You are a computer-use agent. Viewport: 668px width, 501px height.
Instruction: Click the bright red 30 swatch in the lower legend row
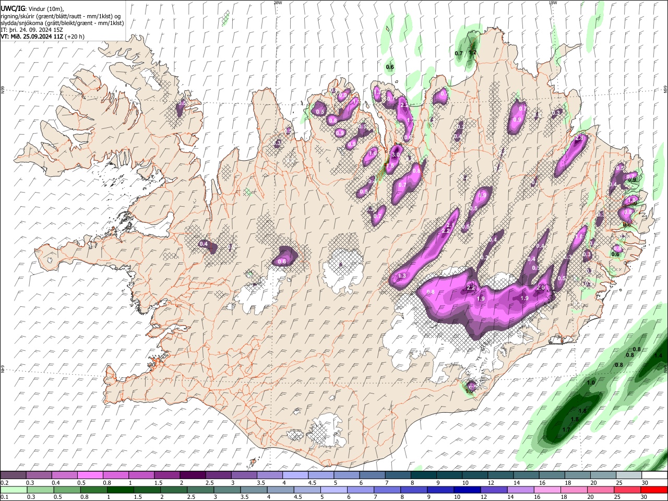654,490
